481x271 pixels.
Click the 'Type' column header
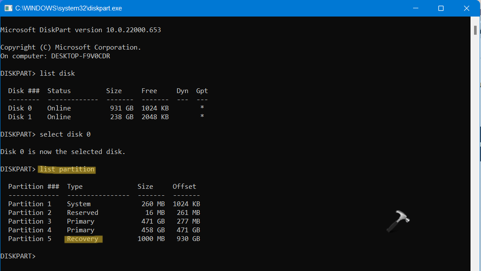tap(75, 187)
